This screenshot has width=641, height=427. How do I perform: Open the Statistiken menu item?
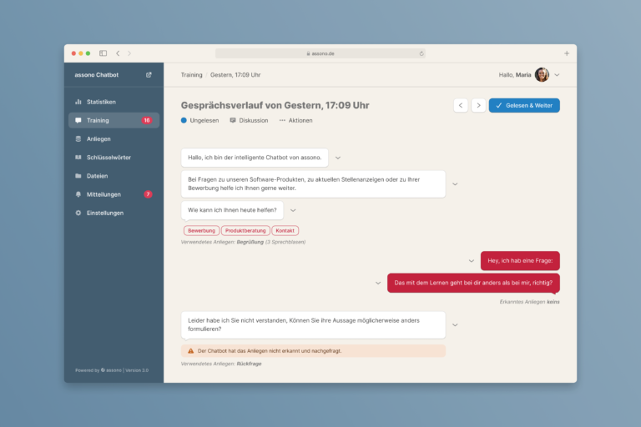tap(114, 102)
